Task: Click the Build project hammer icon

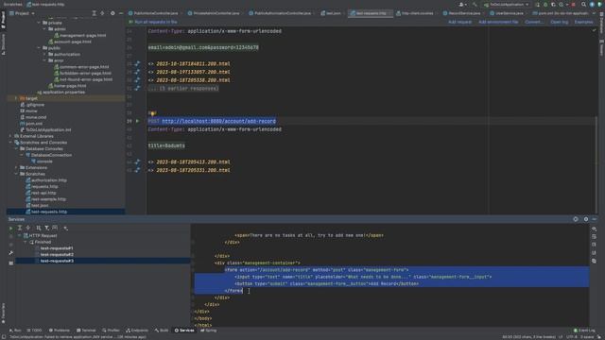Action: coord(475,5)
